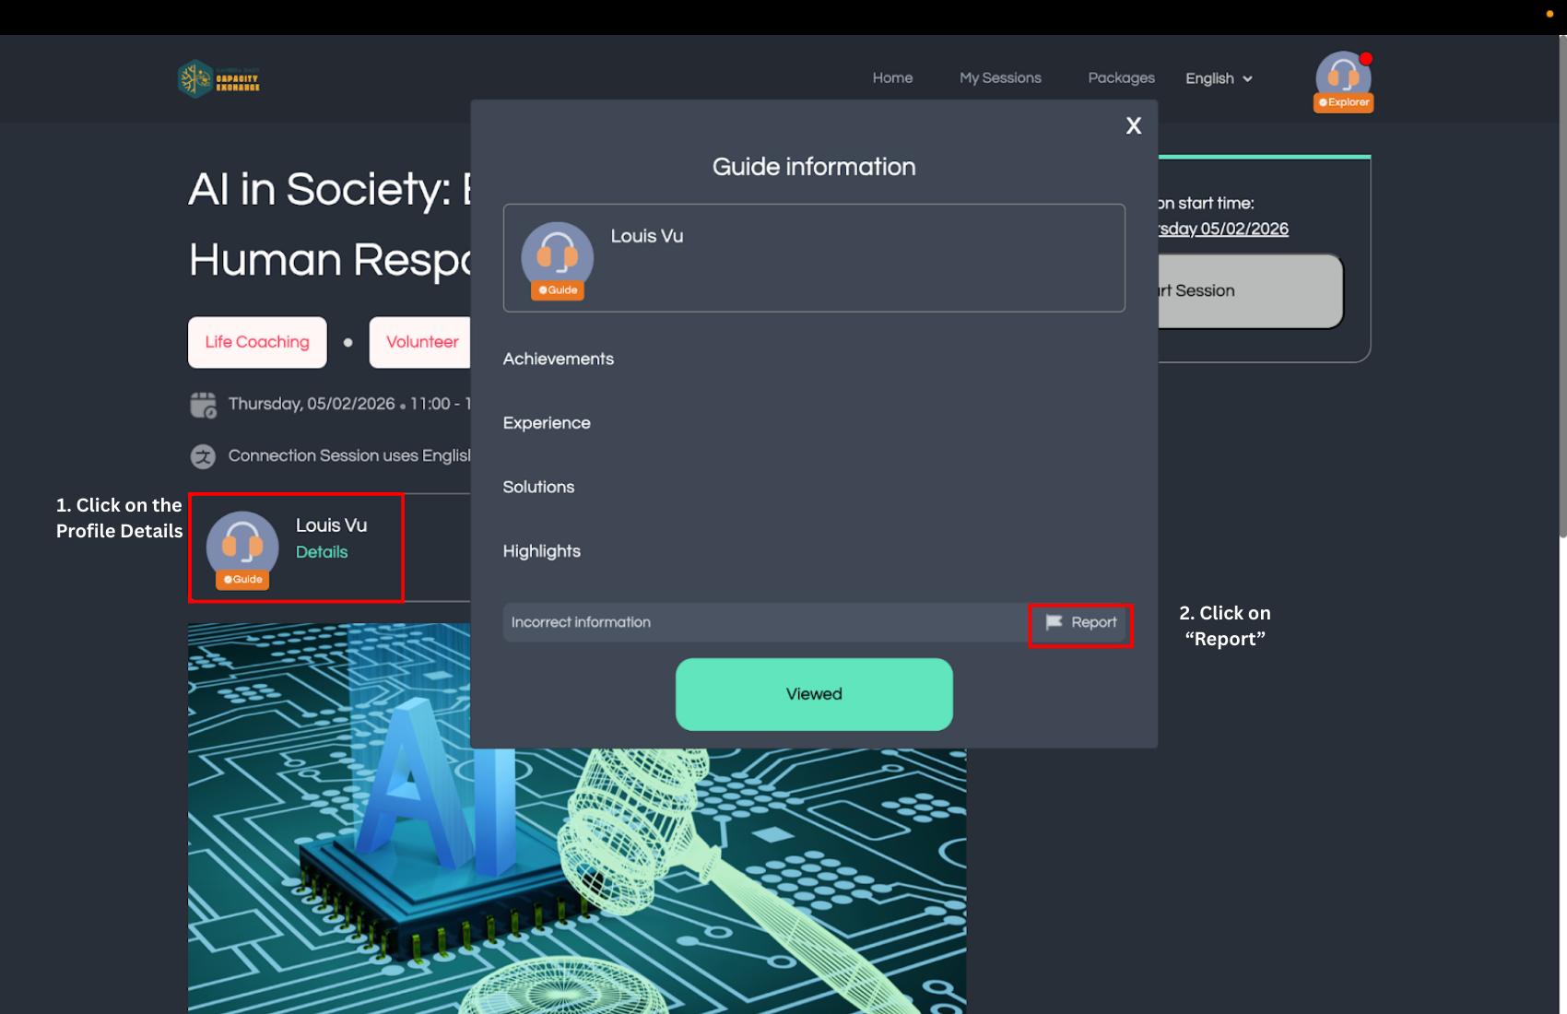The image size is (1567, 1014).
Task: Open My Sessions in the navigation
Action: coord(1000,78)
